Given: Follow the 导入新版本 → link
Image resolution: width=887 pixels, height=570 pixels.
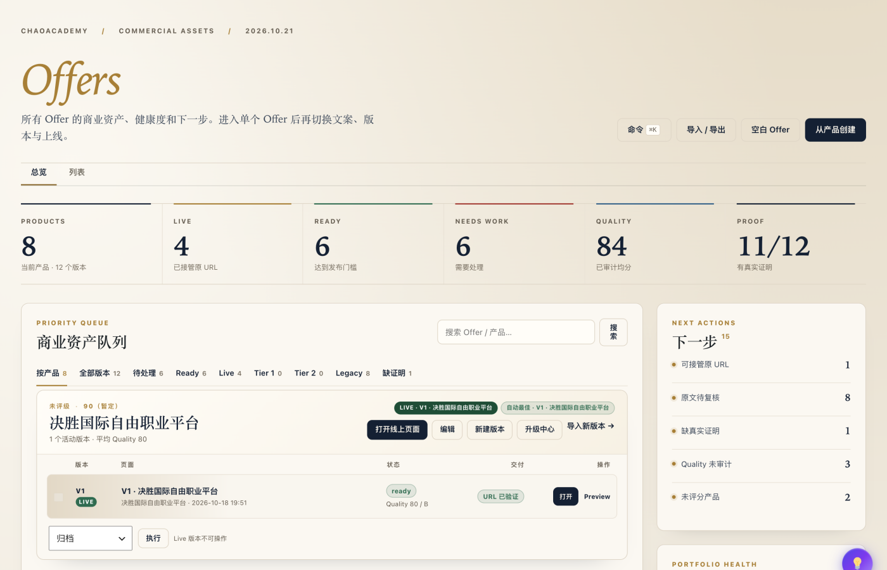Looking at the screenshot, I should point(590,426).
